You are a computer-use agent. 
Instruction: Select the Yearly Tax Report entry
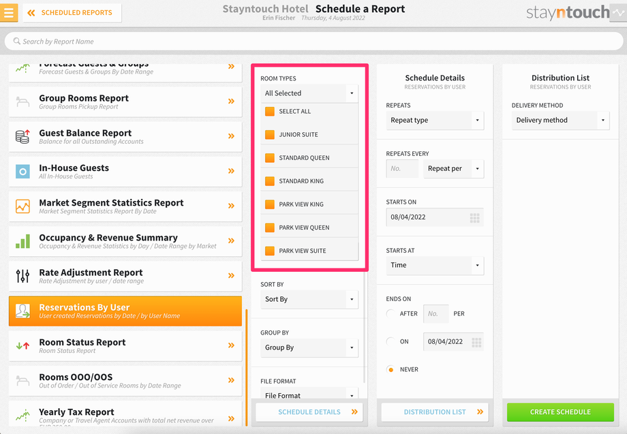(125, 414)
